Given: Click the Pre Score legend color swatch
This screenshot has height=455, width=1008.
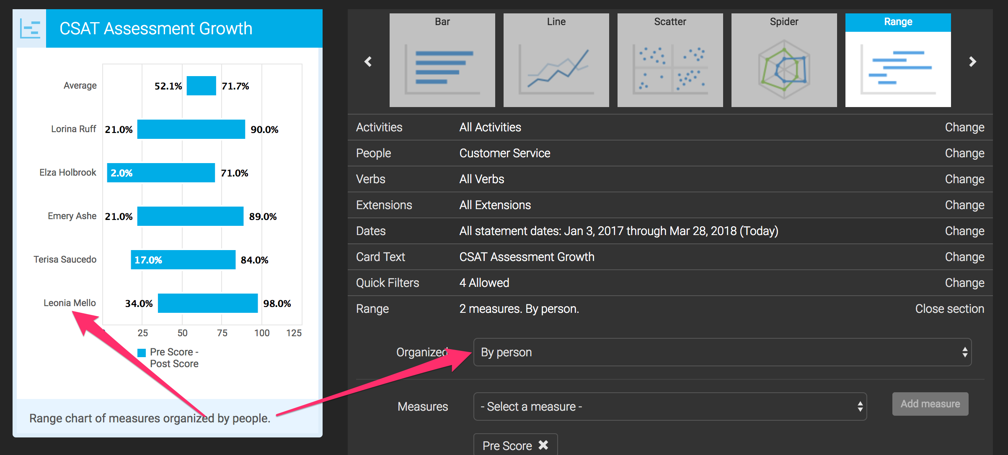Looking at the screenshot, I should click(x=142, y=353).
